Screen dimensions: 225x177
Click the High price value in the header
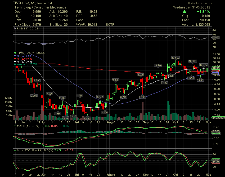click(x=36, y=16)
